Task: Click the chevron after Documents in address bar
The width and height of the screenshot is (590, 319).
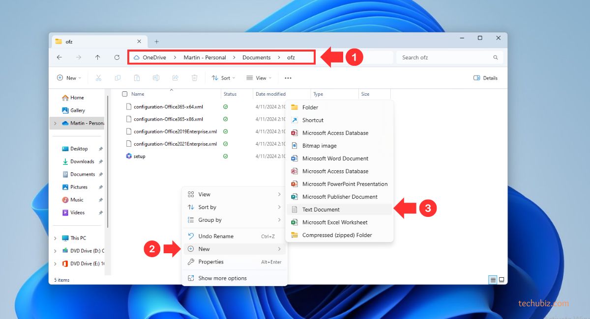Action: point(279,57)
